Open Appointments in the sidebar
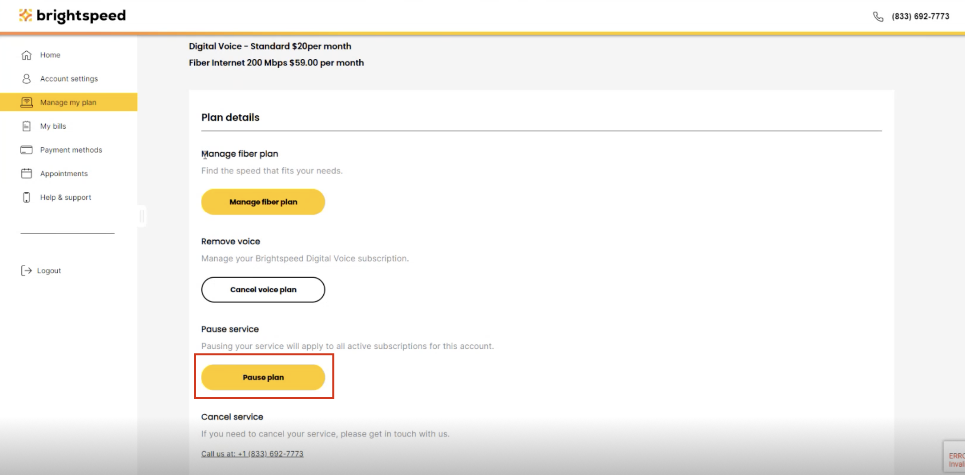Viewport: 965px width, 475px height. tap(64, 174)
